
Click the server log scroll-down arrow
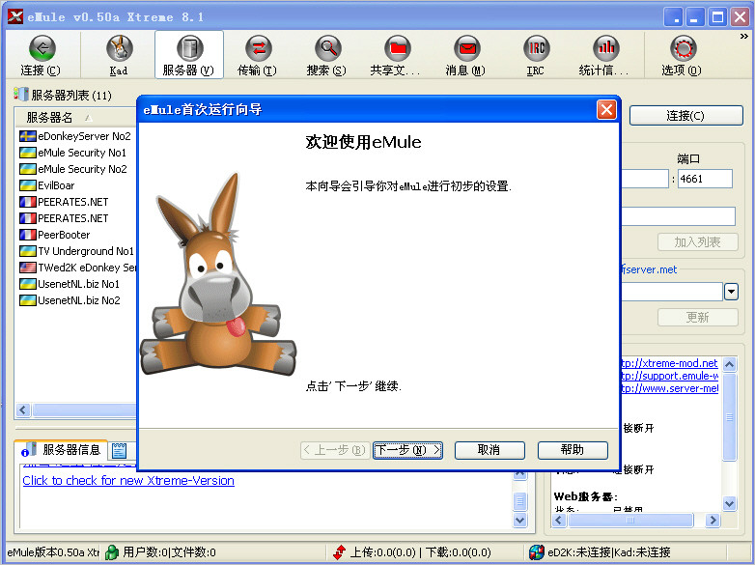519,521
